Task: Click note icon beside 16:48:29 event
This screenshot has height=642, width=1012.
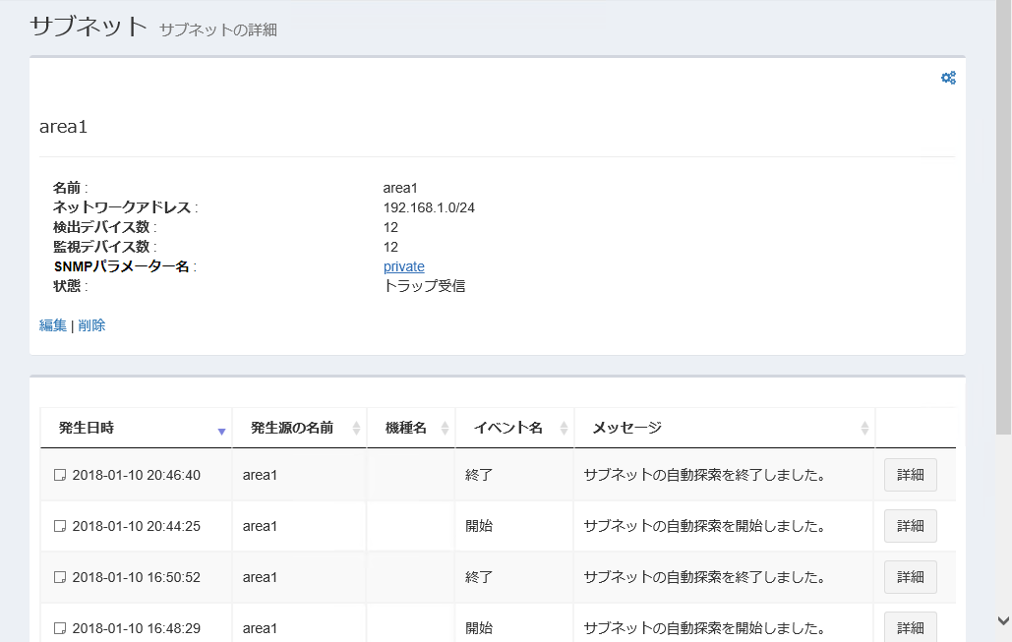Action: point(60,627)
